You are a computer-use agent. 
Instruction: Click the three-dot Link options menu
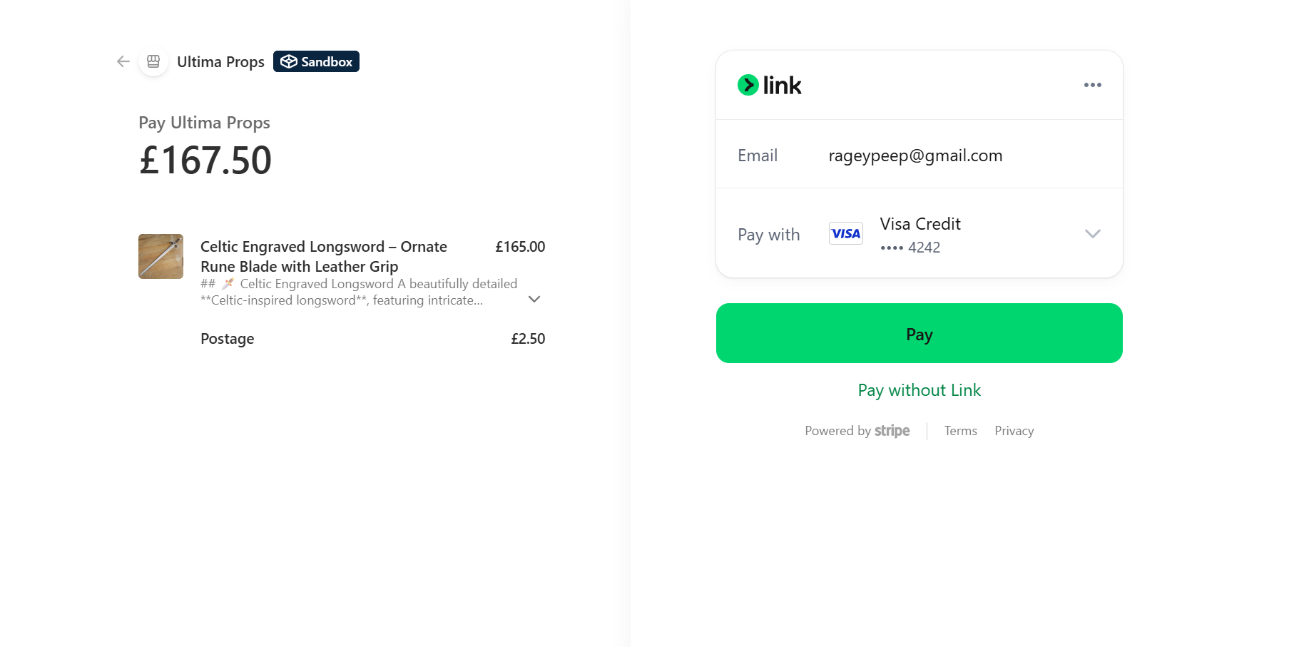tap(1092, 85)
